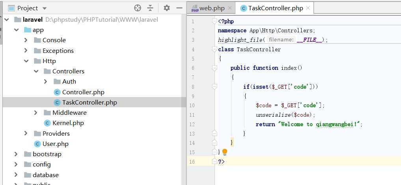Select Controller.php in the project tree

pyautogui.click(x=83, y=92)
